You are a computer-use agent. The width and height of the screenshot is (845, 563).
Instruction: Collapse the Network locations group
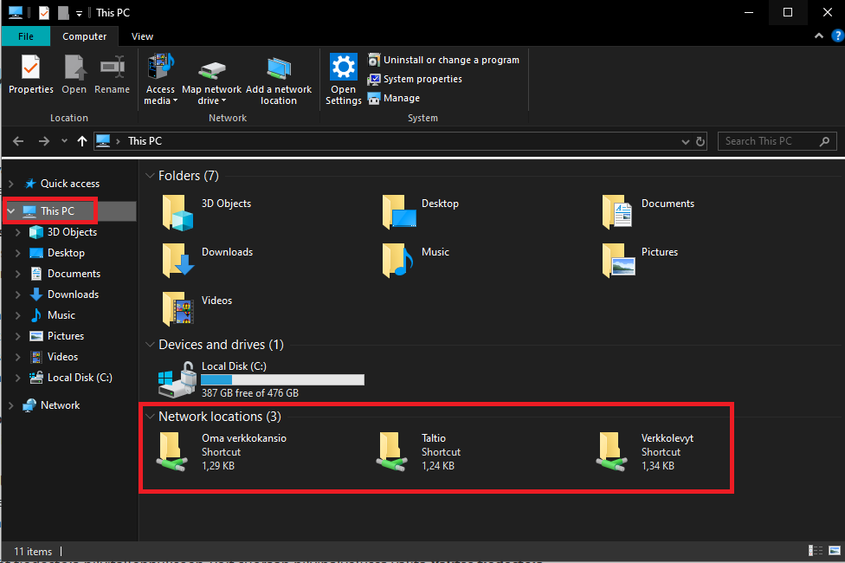pyautogui.click(x=150, y=417)
